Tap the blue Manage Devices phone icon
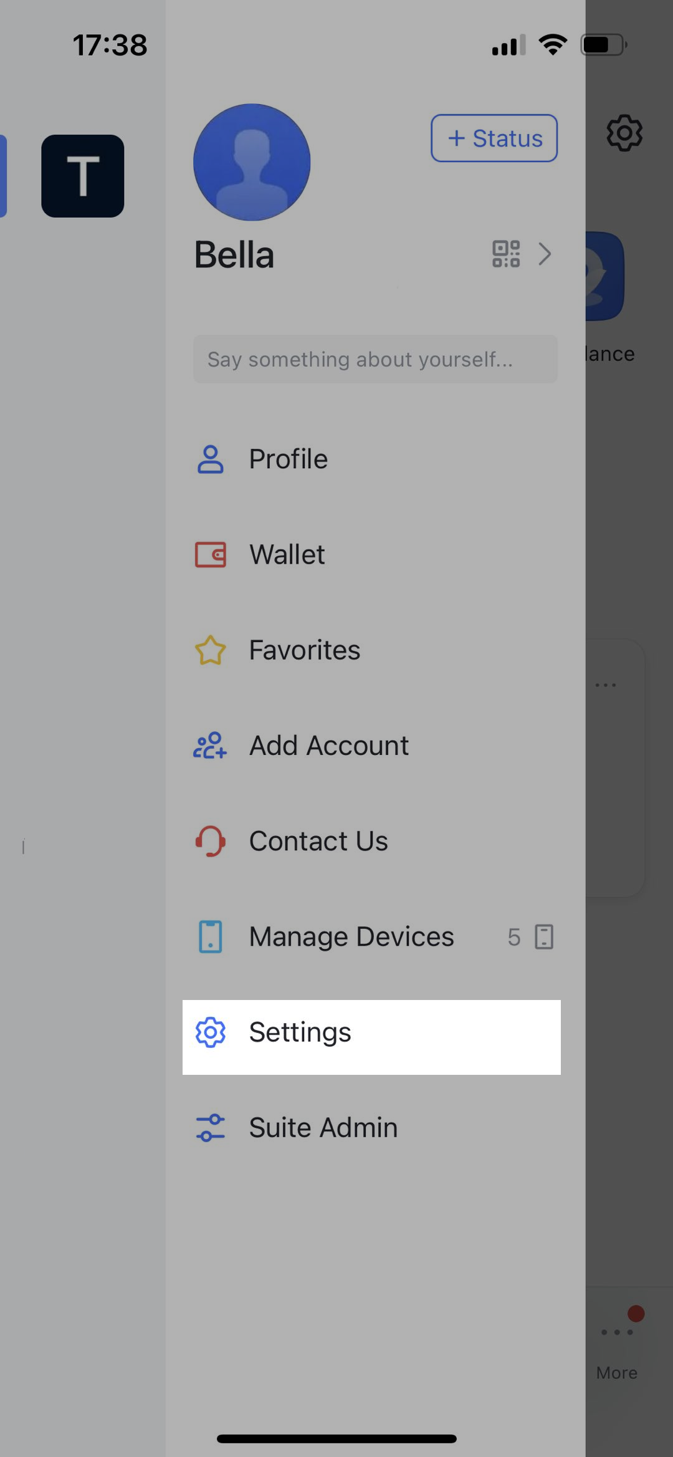 211,936
